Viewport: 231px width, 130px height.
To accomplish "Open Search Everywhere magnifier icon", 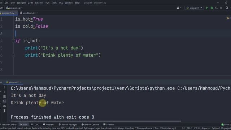I will pyautogui.click(x=227, y=8).
